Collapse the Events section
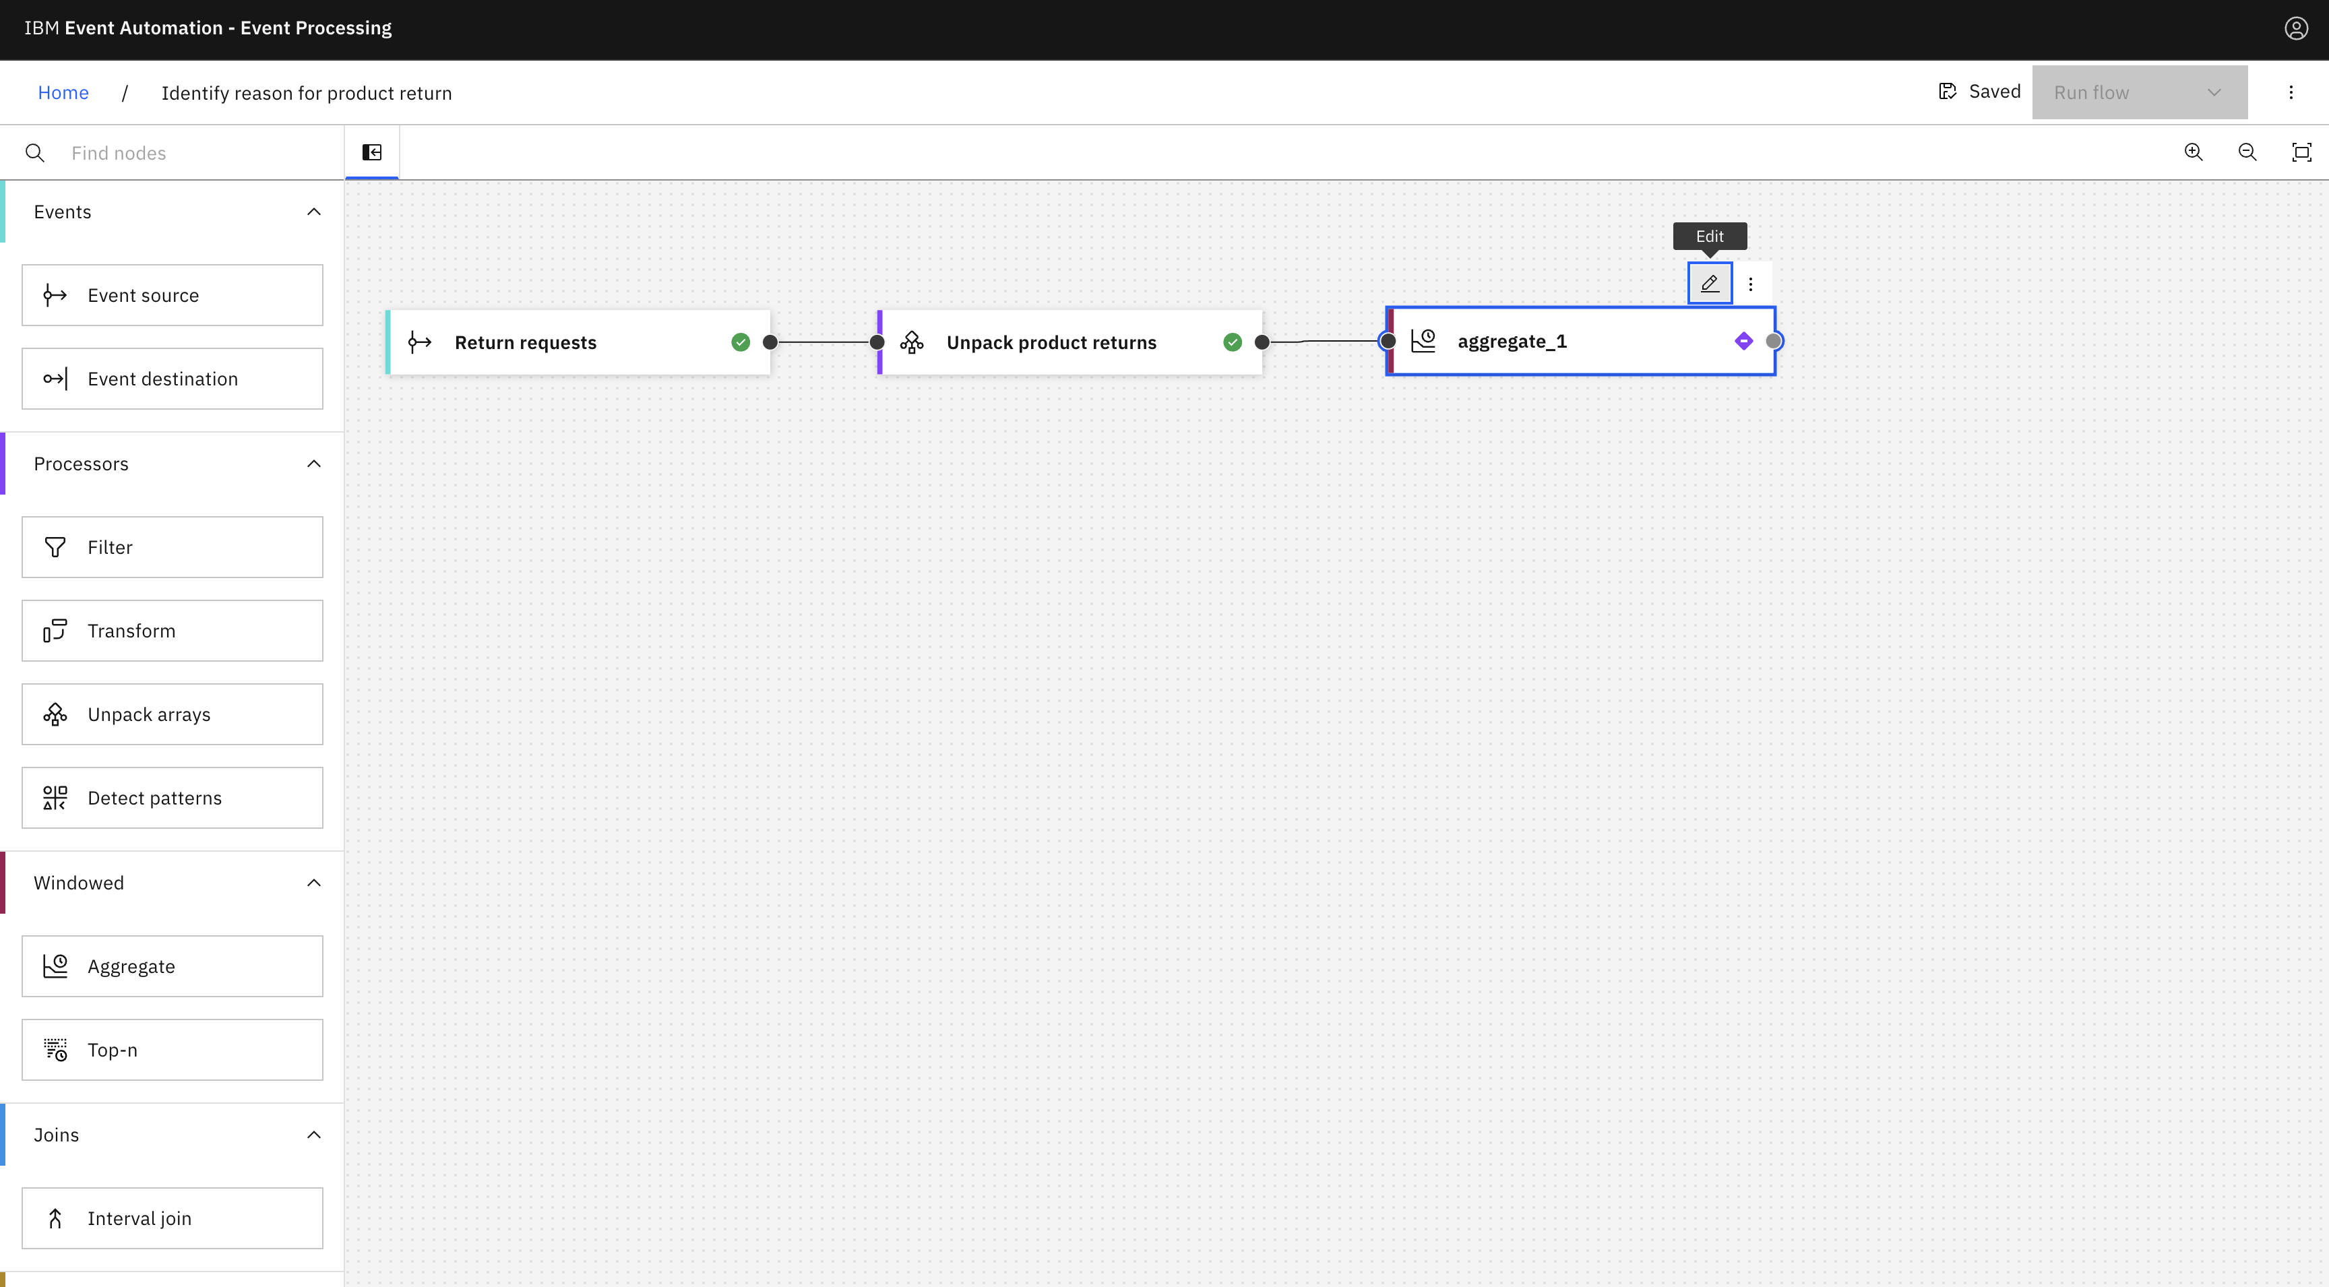Image resolution: width=2329 pixels, height=1287 pixels. (314, 212)
